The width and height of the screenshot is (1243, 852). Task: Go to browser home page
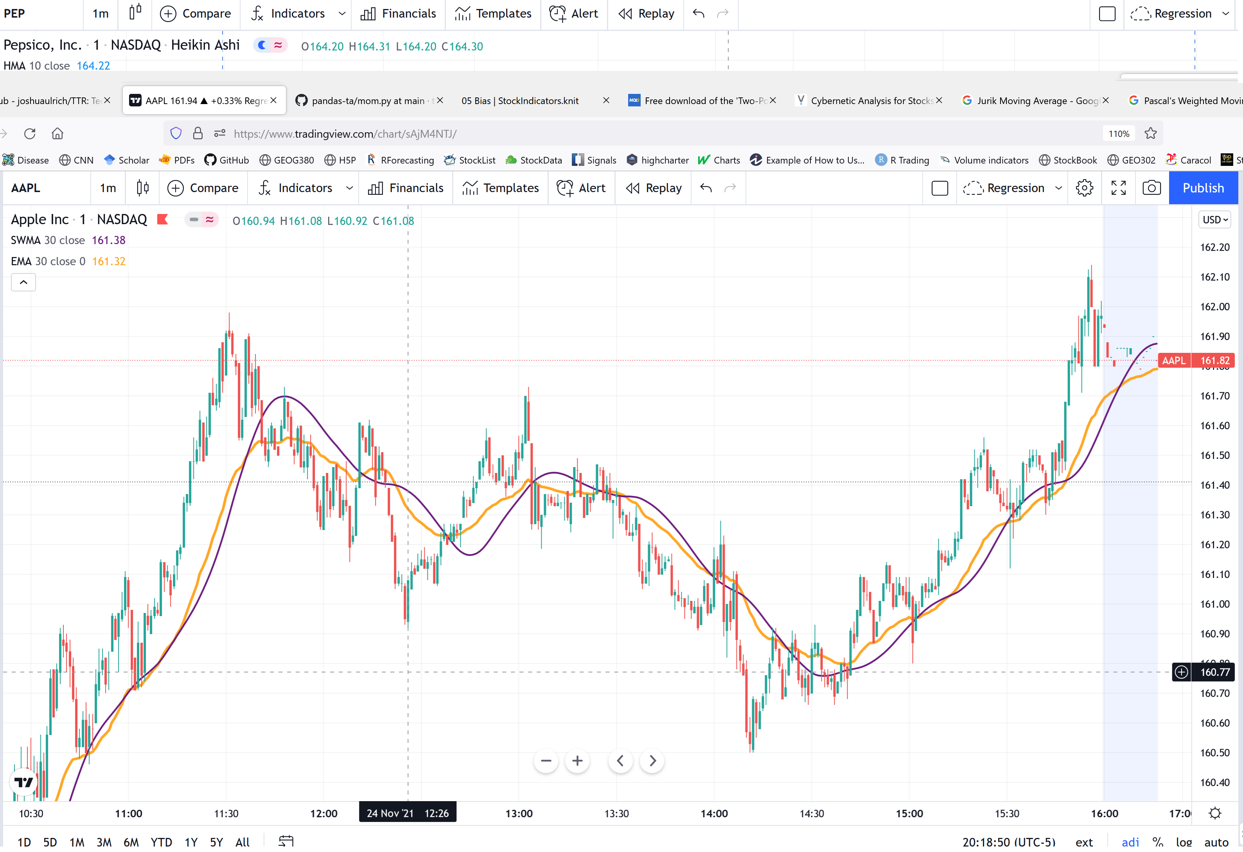(57, 134)
